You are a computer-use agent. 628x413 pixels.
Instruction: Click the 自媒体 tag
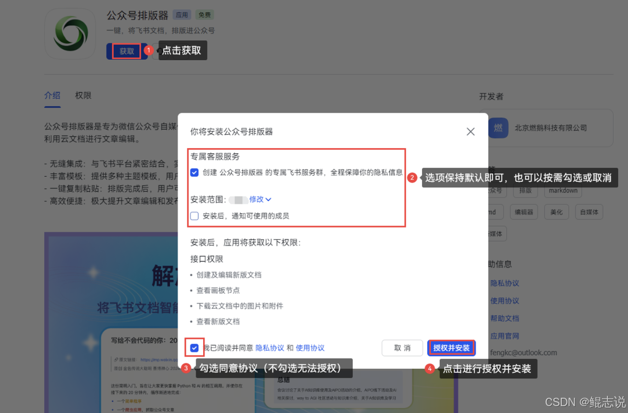click(x=589, y=212)
